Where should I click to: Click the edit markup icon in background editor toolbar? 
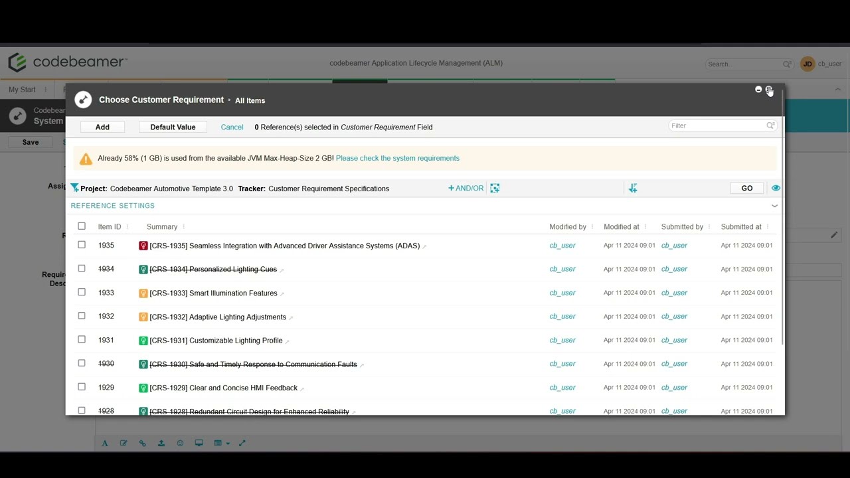124,443
